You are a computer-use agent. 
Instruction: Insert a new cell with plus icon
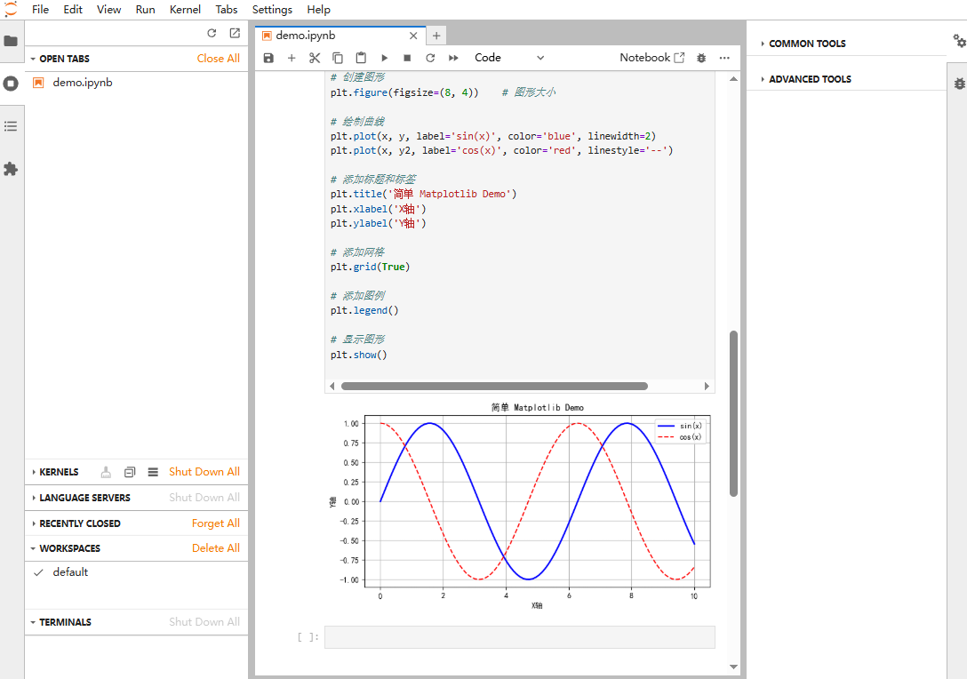[x=292, y=58]
